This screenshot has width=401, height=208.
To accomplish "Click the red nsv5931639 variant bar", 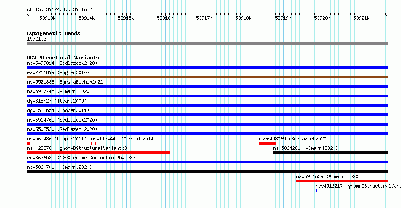I will (x=342, y=181).
